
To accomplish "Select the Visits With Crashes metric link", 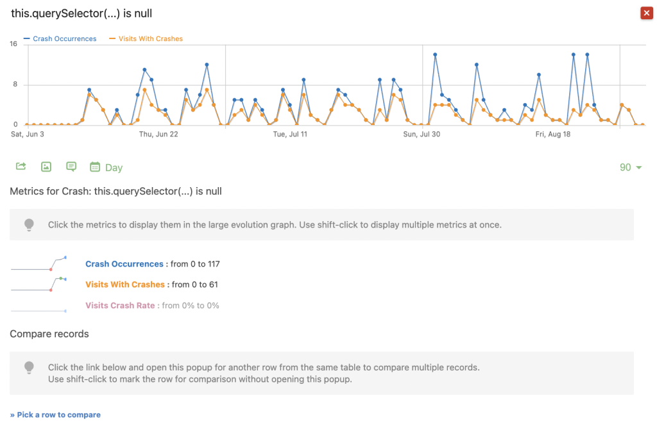I will 125,285.
